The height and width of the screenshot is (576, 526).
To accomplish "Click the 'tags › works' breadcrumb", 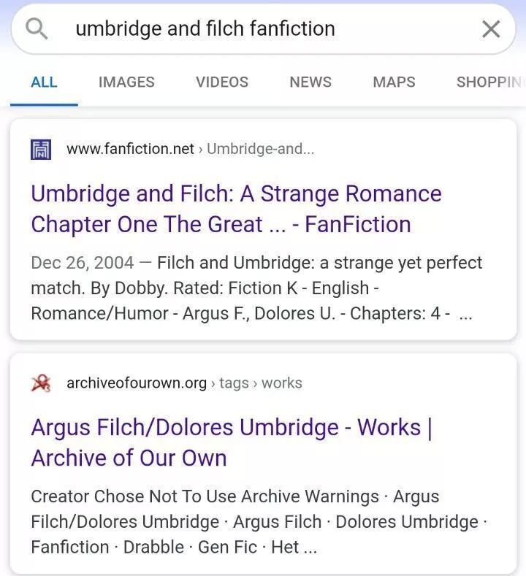I will 261,383.
